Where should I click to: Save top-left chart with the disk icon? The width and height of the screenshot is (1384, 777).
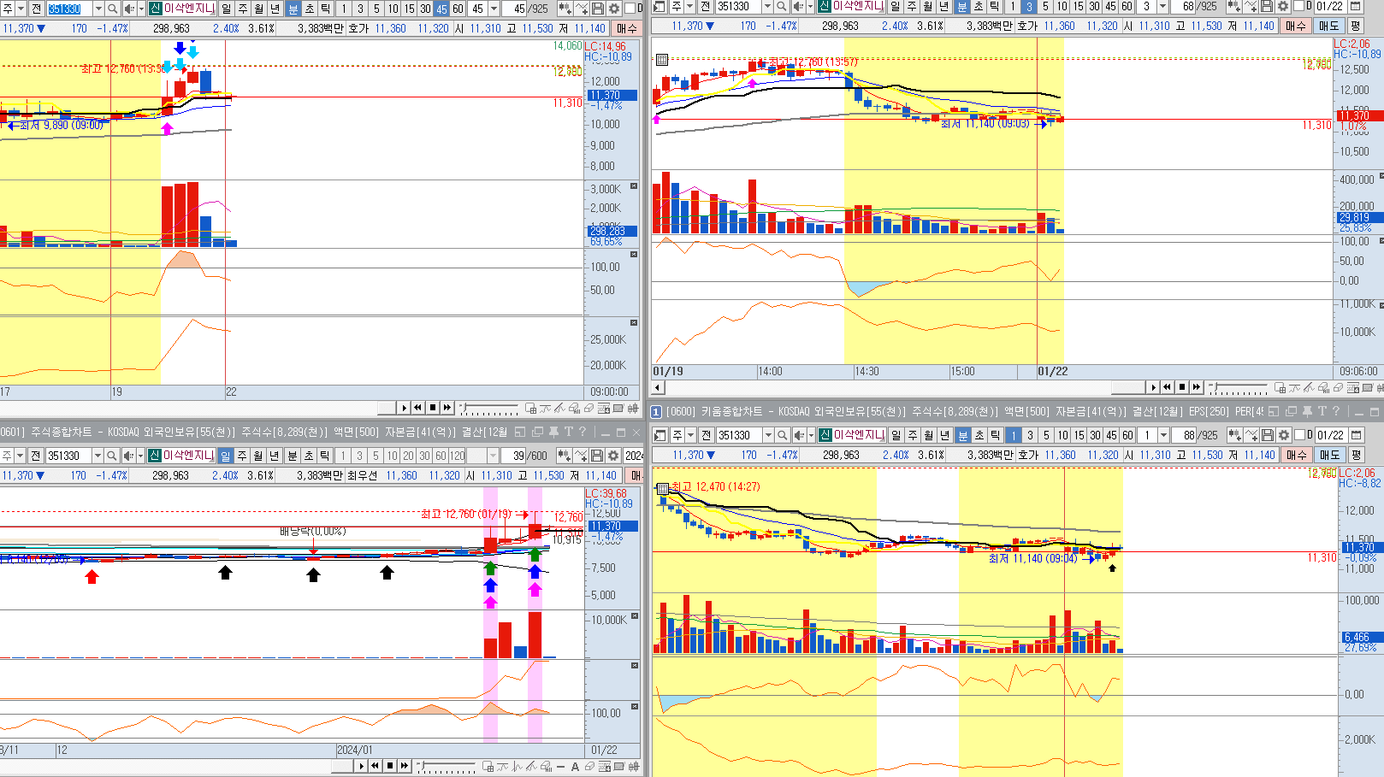click(x=597, y=9)
